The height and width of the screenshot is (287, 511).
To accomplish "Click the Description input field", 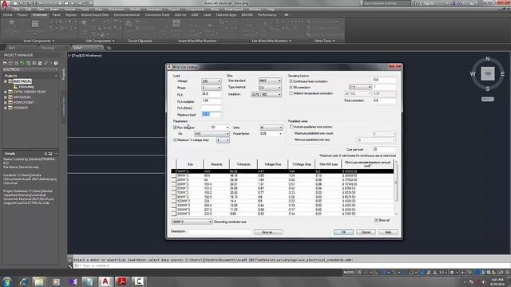I will [220, 232].
